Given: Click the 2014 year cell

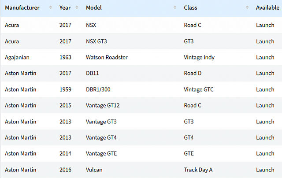Looking at the screenshot, I should (x=66, y=154).
